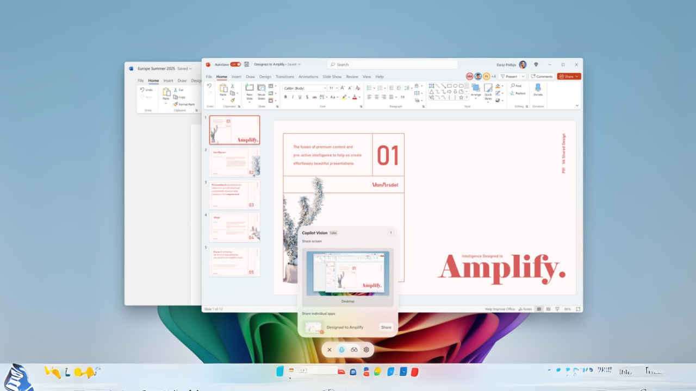Click the Bullets list icon
The image size is (696, 391).
coord(369,88)
